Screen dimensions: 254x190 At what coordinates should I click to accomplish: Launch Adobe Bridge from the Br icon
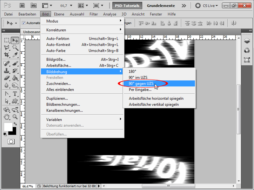22,6
